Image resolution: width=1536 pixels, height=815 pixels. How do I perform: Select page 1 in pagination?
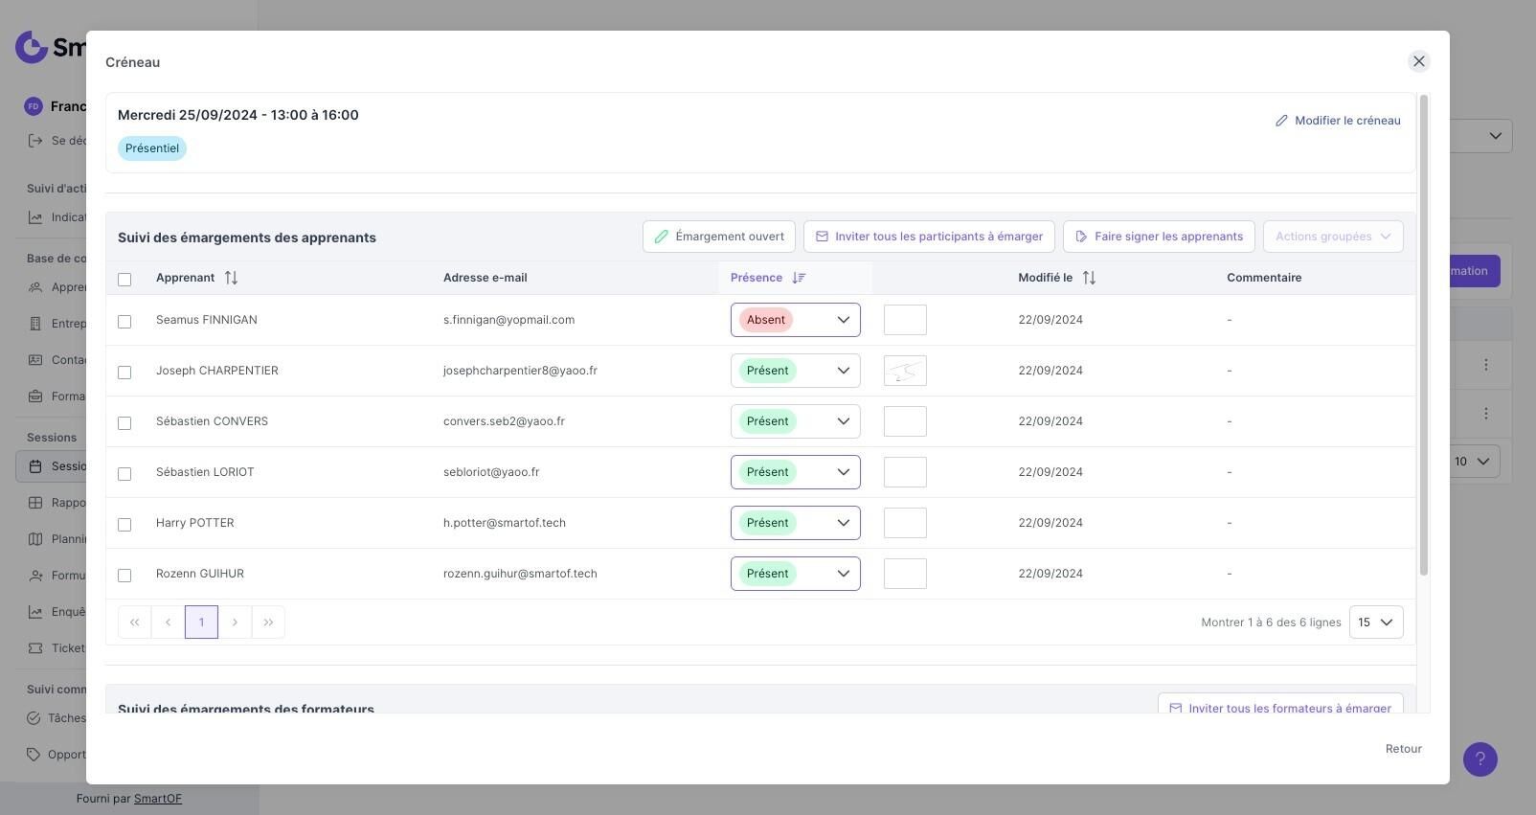click(201, 623)
